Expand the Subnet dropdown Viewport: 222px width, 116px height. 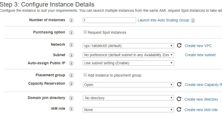pyautogui.click(x=128, y=55)
